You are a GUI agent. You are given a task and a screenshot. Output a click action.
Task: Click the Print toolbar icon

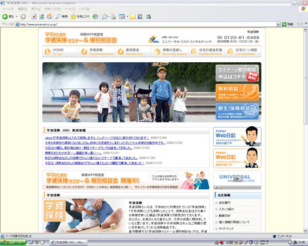pos(113,17)
